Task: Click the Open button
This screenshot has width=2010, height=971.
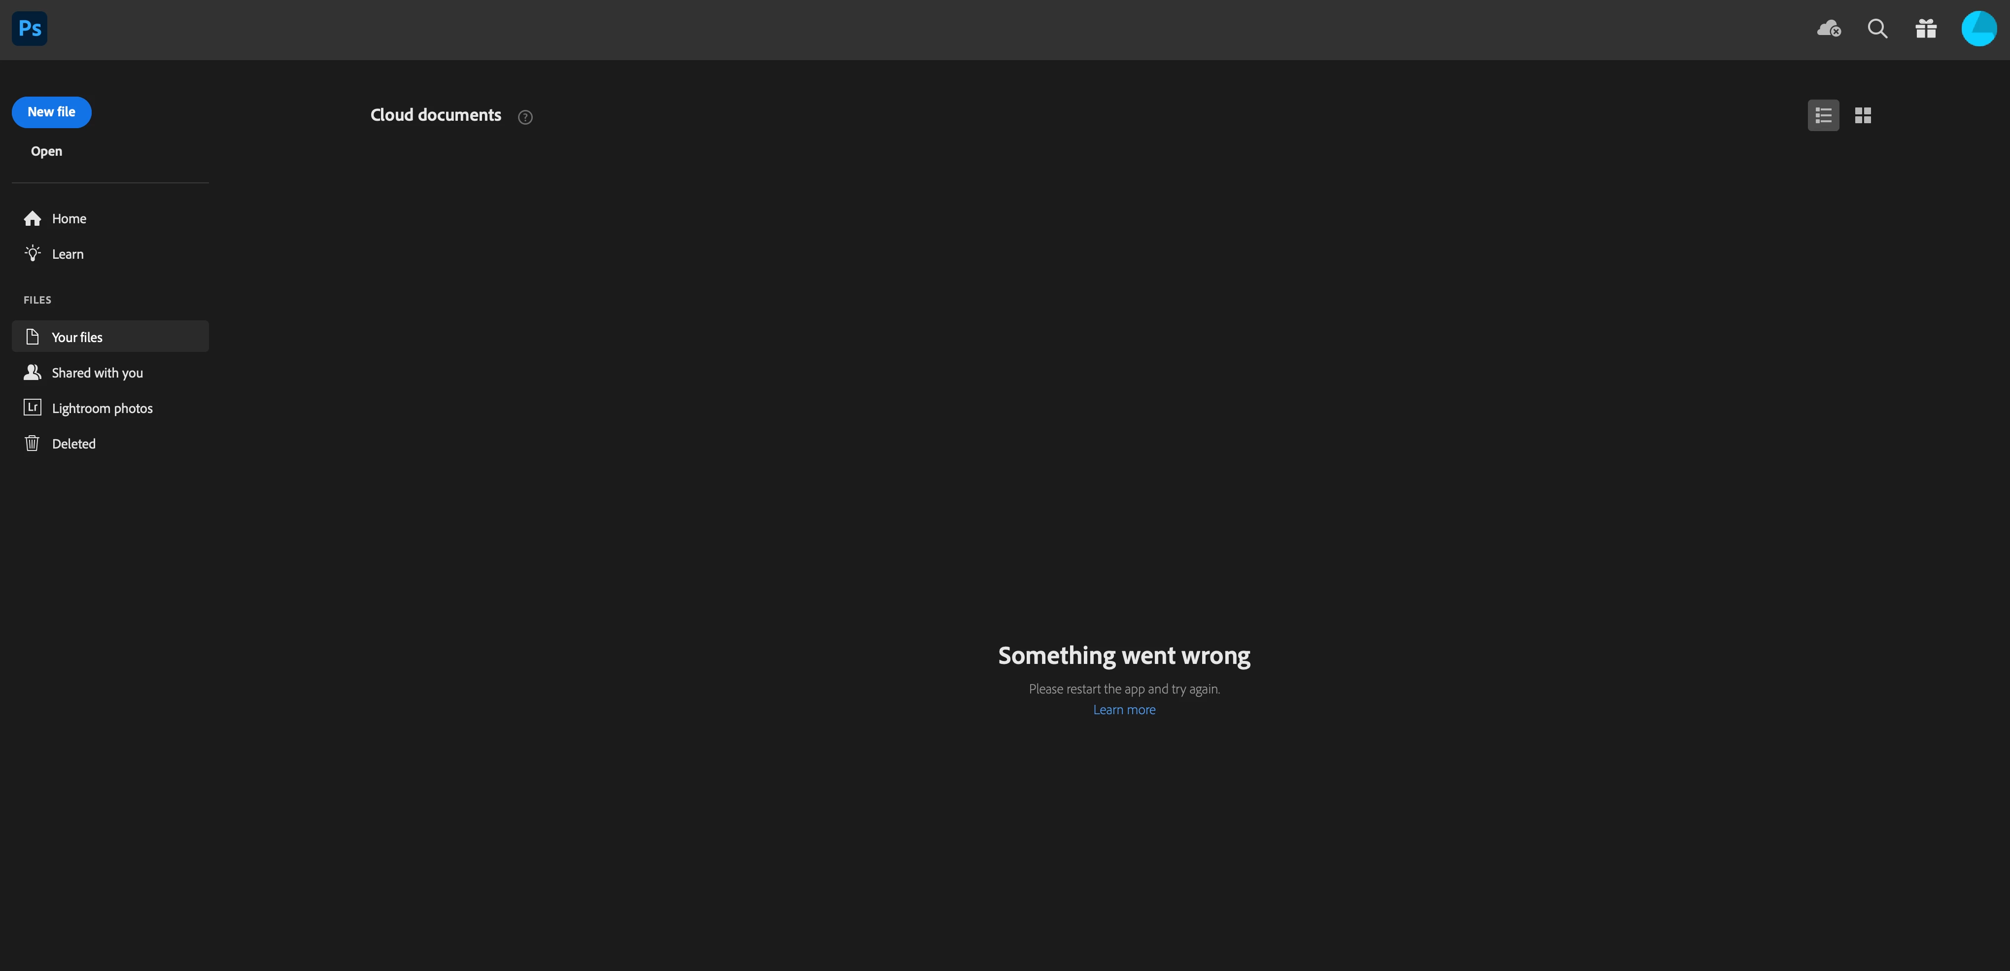Action: [46, 151]
